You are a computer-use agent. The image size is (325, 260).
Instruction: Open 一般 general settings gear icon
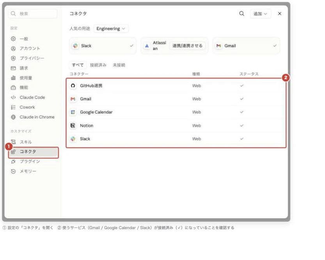coord(13,39)
